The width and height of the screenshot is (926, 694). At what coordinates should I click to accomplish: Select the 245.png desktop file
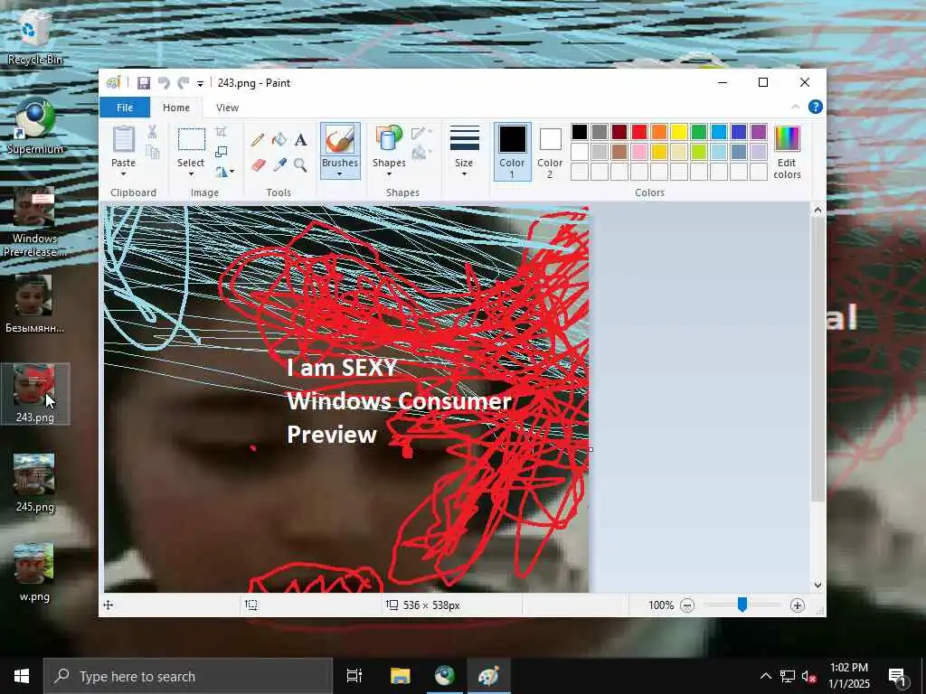click(35, 483)
